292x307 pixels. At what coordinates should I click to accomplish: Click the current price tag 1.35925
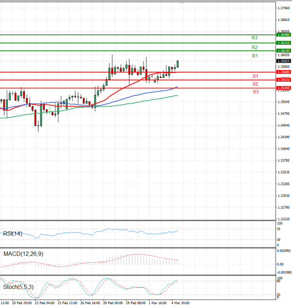click(284, 61)
